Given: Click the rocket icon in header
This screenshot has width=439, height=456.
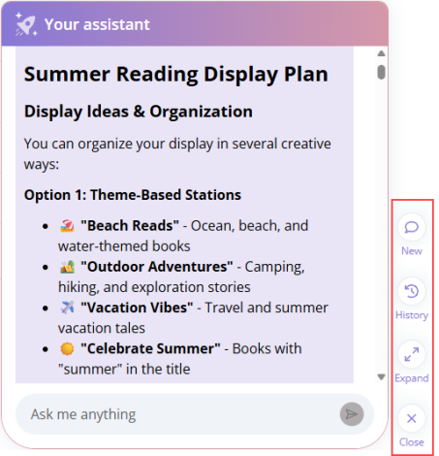Looking at the screenshot, I should tap(26, 24).
